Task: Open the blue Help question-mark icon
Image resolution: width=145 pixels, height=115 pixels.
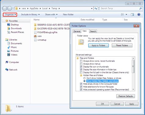Action: pyautogui.click(x=139, y=15)
